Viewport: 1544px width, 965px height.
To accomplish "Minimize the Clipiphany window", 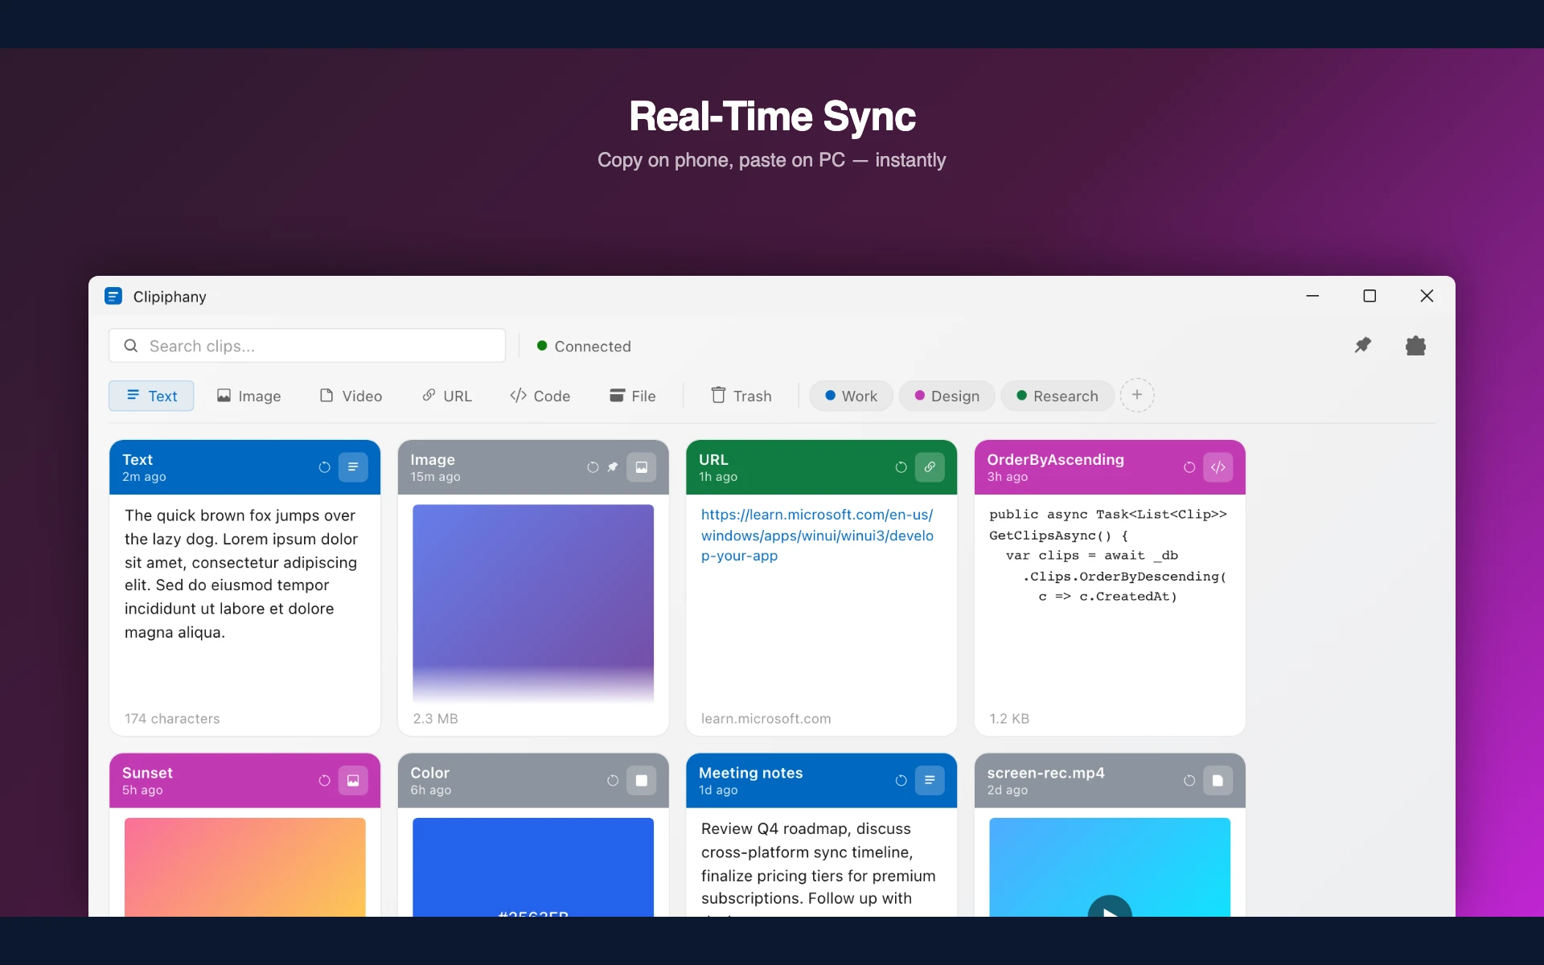I will [x=1312, y=296].
